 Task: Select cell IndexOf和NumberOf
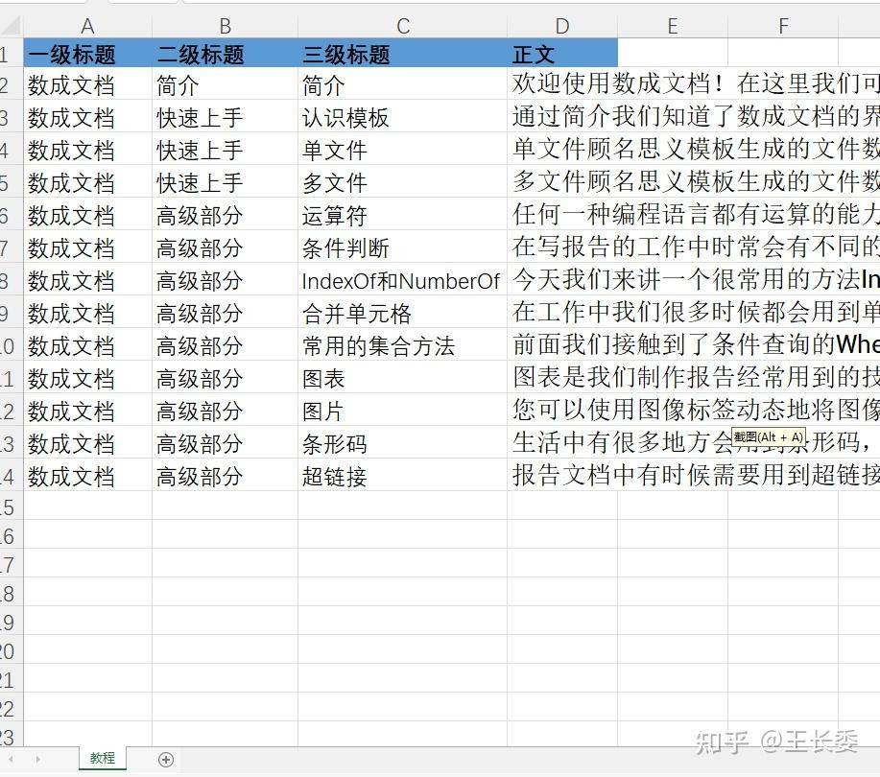coord(402,279)
